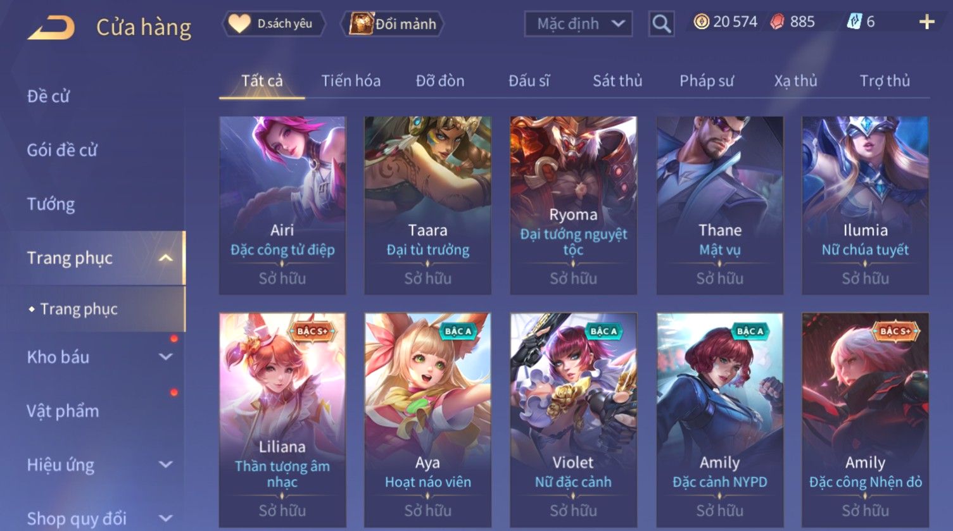
Task: Open the D.sách yêu heart wishlist
Action: pyautogui.click(x=274, y=24)
